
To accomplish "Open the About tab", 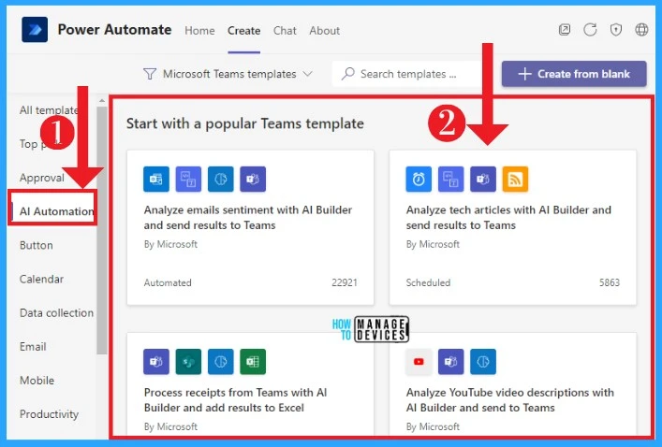I will (324, 31).
